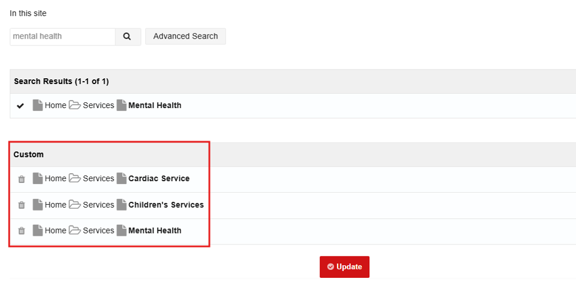
Task: Focus the 'mental health' search field
Action: 62,37
